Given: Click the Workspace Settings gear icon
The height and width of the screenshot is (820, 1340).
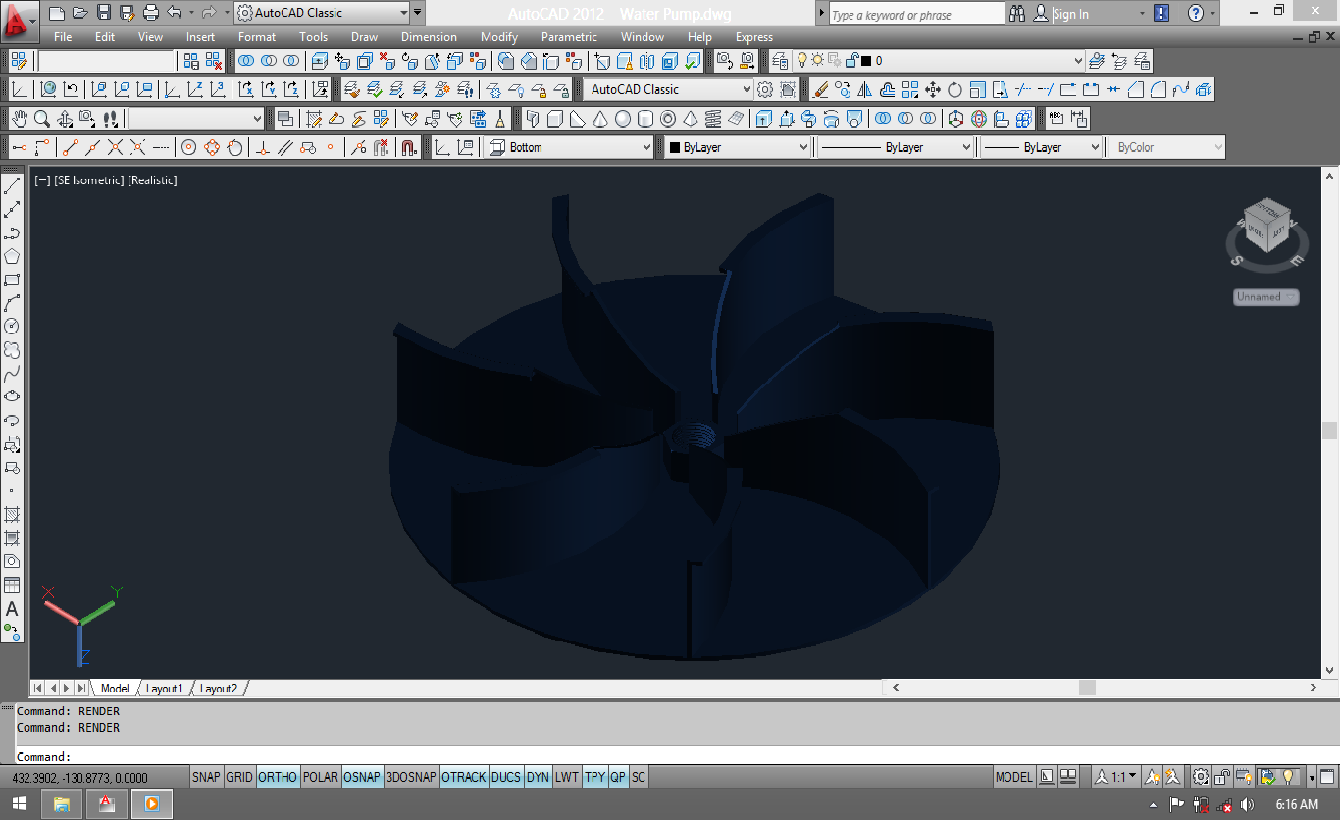Looking at the screenshot, I should [765, 89].
